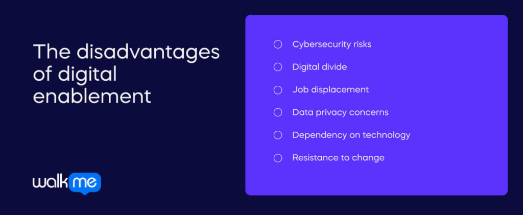523x215 pixels.
Task: Check the circle next to Dependency on technology
Action: (x=278, y=135)
